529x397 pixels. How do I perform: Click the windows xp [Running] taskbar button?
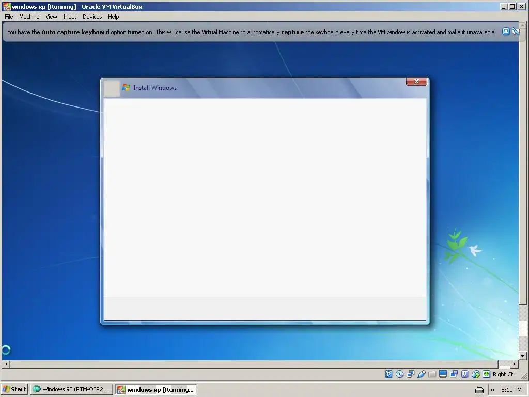[x=156, y=389]
